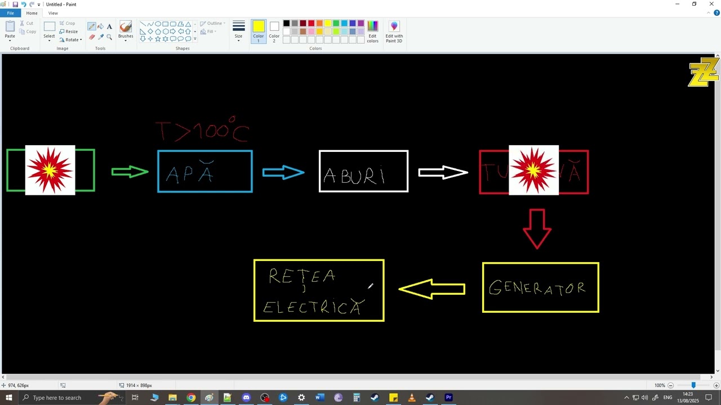Select the Fill with color bucket tool
721x405 pixels.
click(100, 26)
